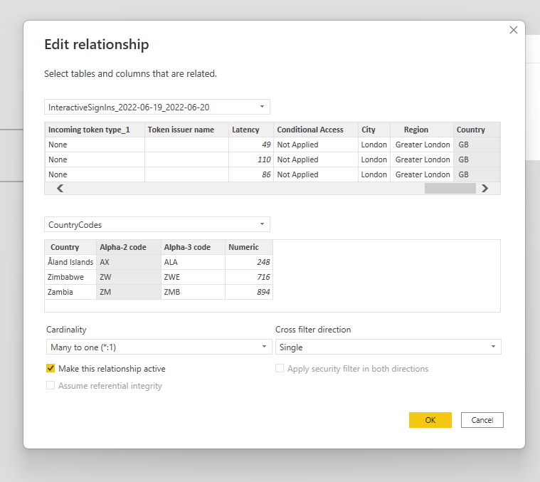The width and height of the screenshot is (540, 482).
Task: Expand the Cardinality dropdown
Action: pos(159,347)
